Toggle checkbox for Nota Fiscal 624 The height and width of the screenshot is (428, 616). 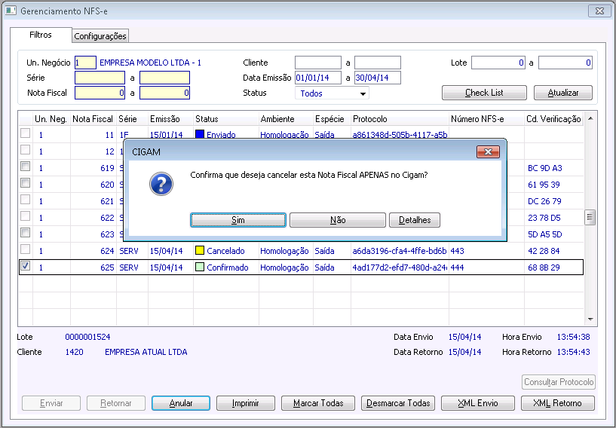25,249
